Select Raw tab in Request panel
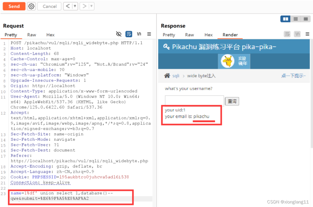The height and width of the screenshot is (207, 313). [32, 35]
